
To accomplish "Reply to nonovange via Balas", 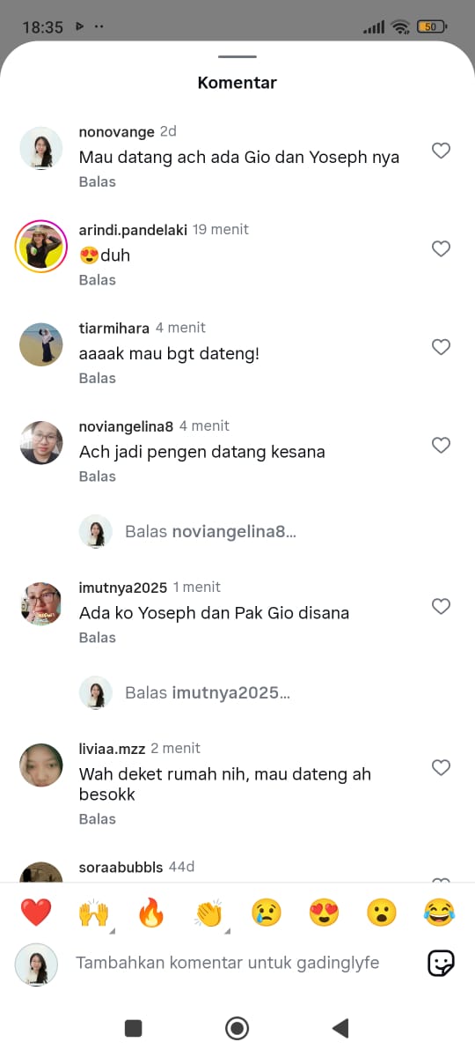I will click(x=98, y=181).
